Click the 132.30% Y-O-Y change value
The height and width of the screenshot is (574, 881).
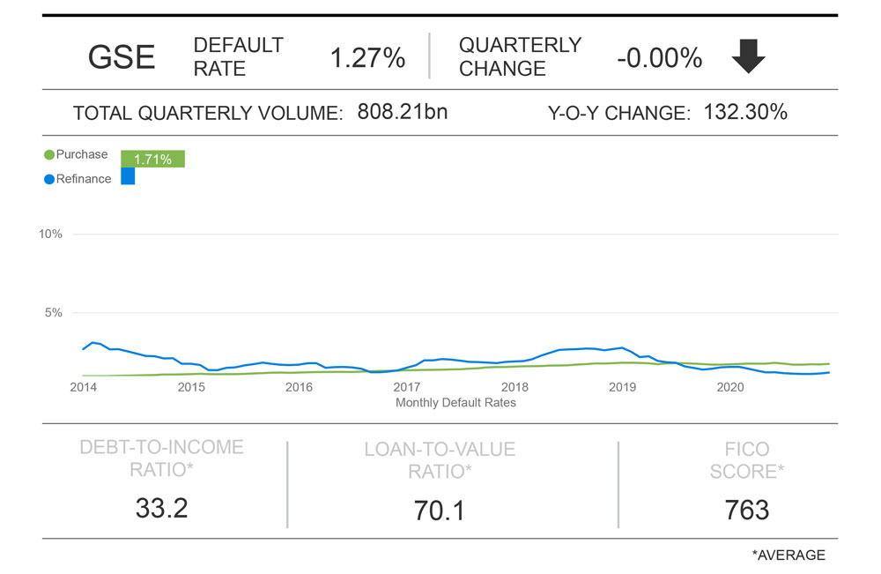(745, 112)
